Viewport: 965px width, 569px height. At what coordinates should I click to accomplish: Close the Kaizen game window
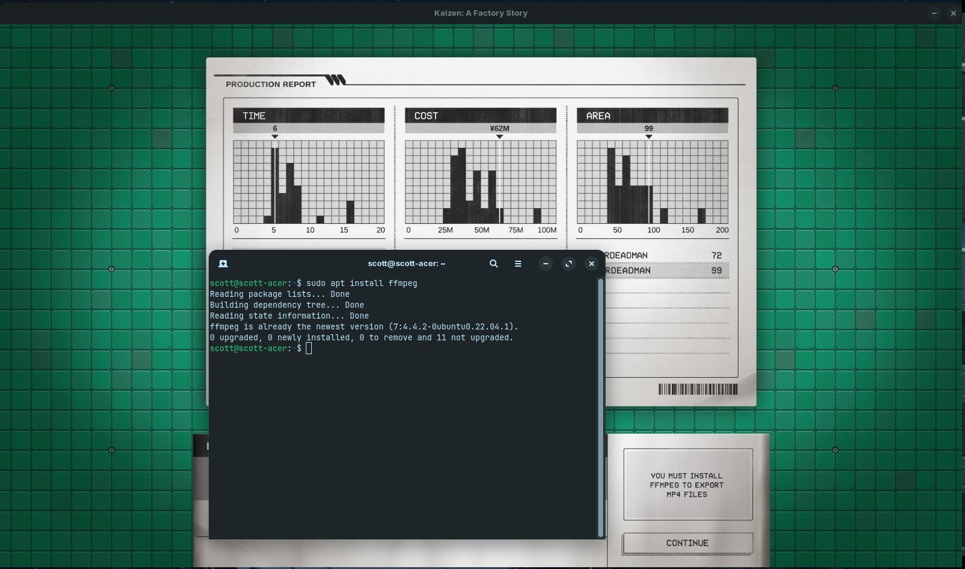click(x=953, y=13)
